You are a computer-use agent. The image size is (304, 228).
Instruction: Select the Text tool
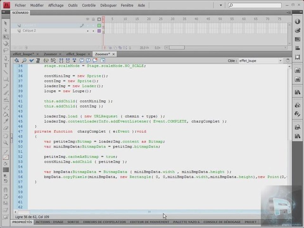(6, 65)
